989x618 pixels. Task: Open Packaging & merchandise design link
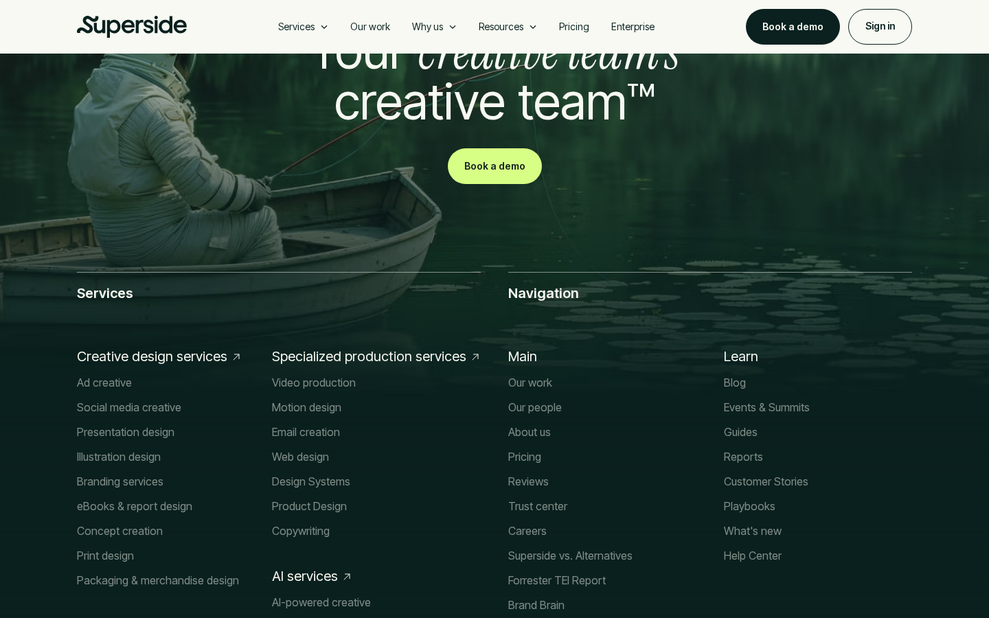pyautogui.click(x=158, y=580)
